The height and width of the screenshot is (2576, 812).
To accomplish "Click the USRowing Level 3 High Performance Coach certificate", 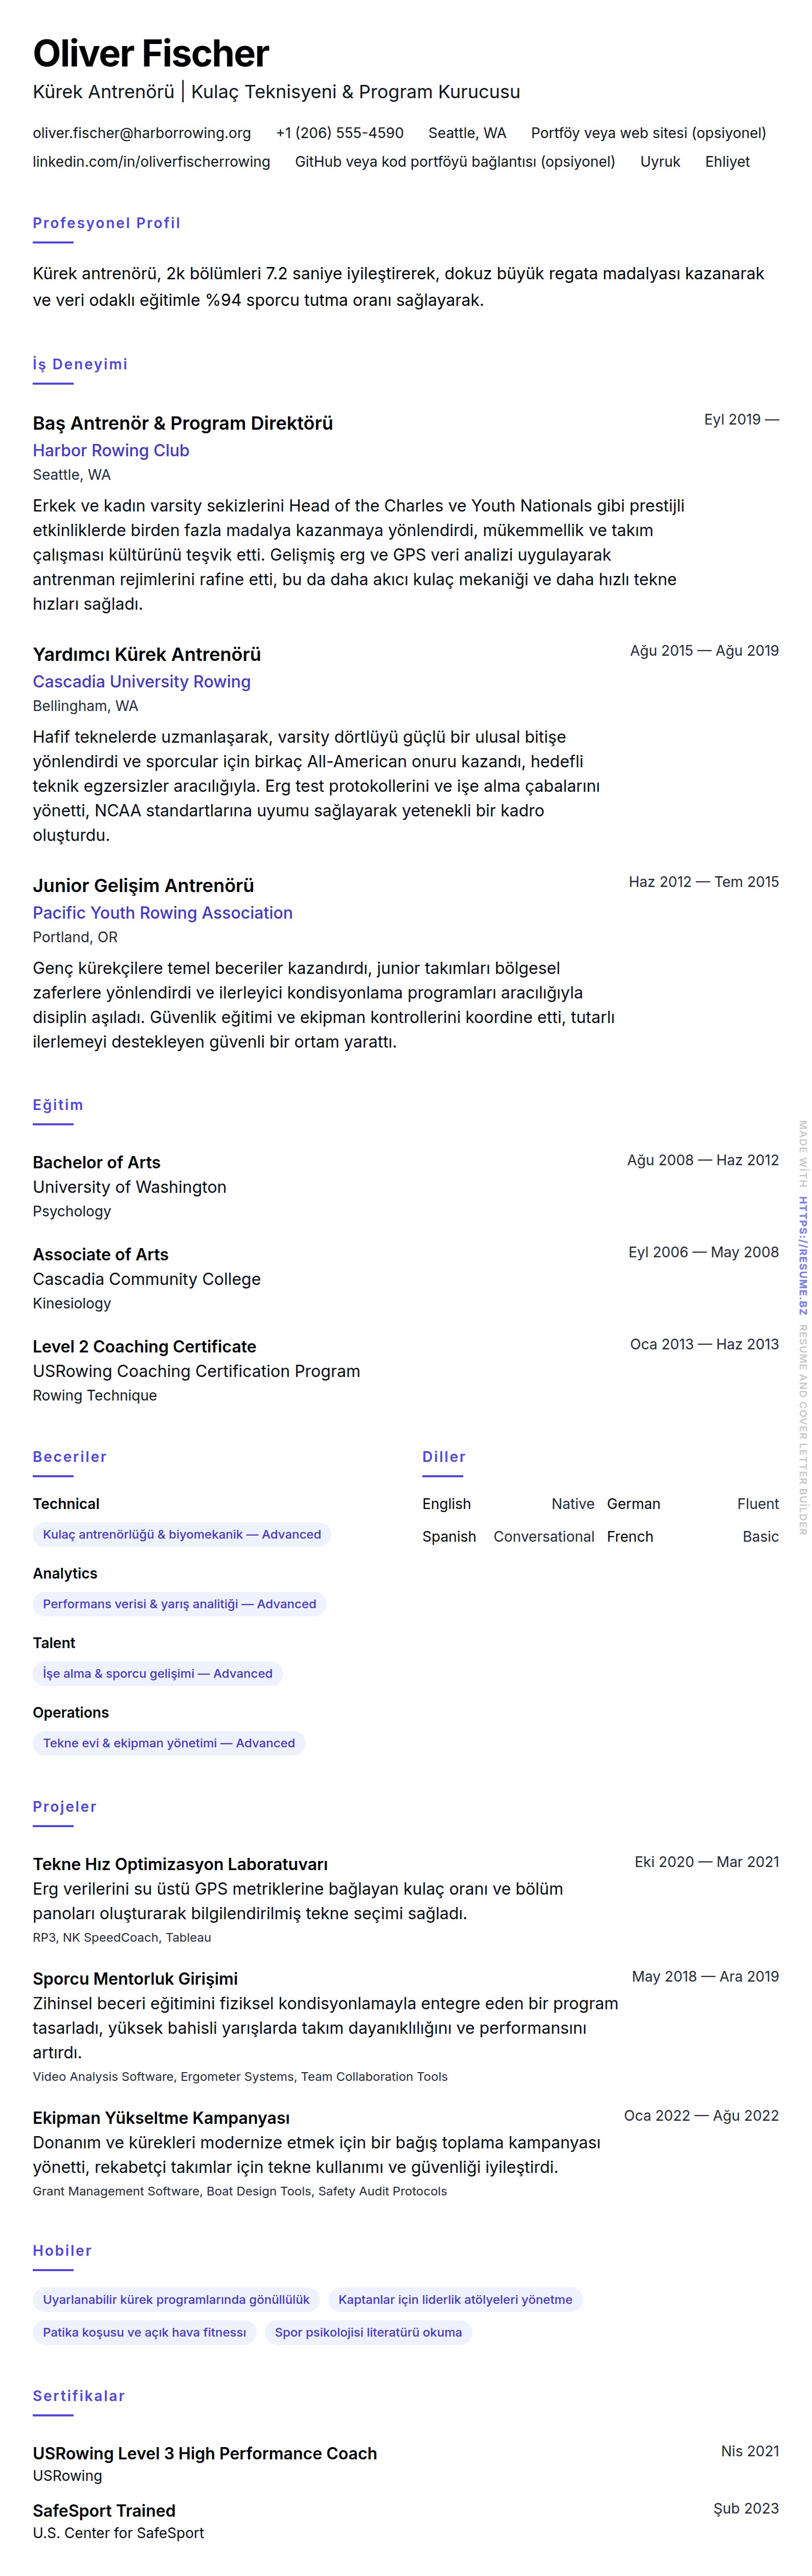I will click(205, 2453).
